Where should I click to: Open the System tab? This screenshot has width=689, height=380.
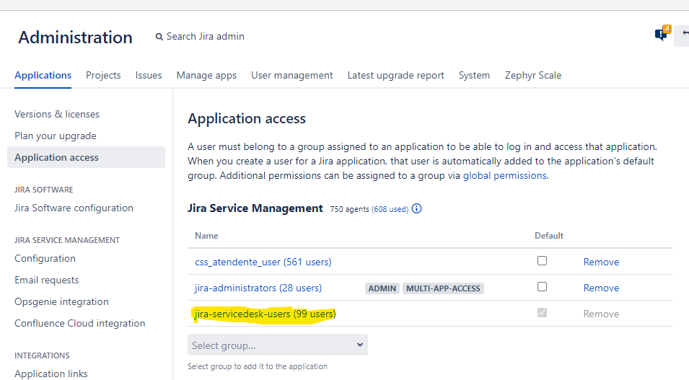coord(474,75)
